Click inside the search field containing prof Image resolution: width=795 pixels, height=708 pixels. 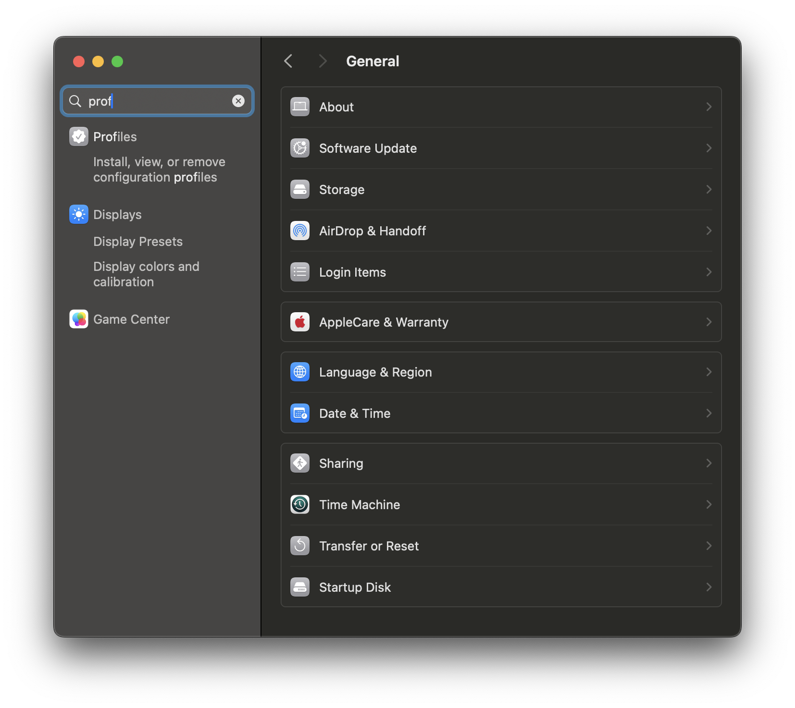pos(157,101)
